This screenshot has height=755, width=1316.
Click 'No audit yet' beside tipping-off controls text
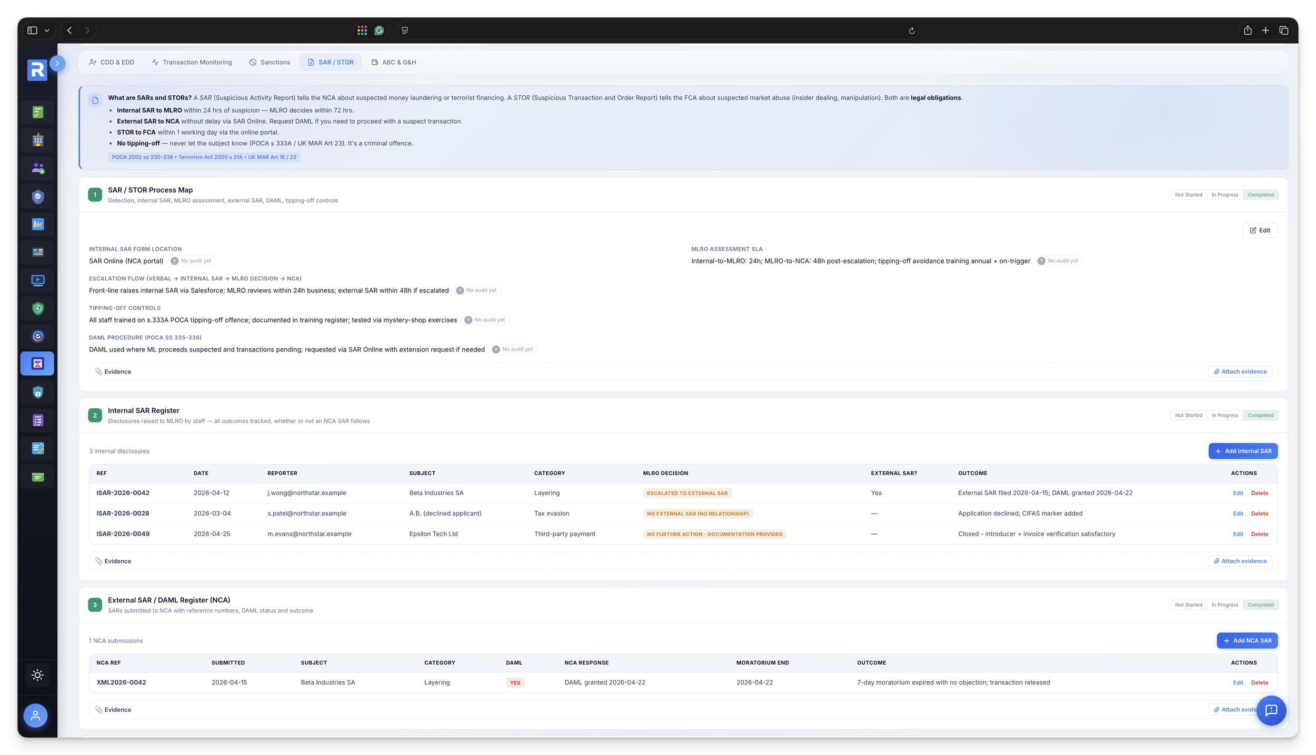[x=485, y=320]
